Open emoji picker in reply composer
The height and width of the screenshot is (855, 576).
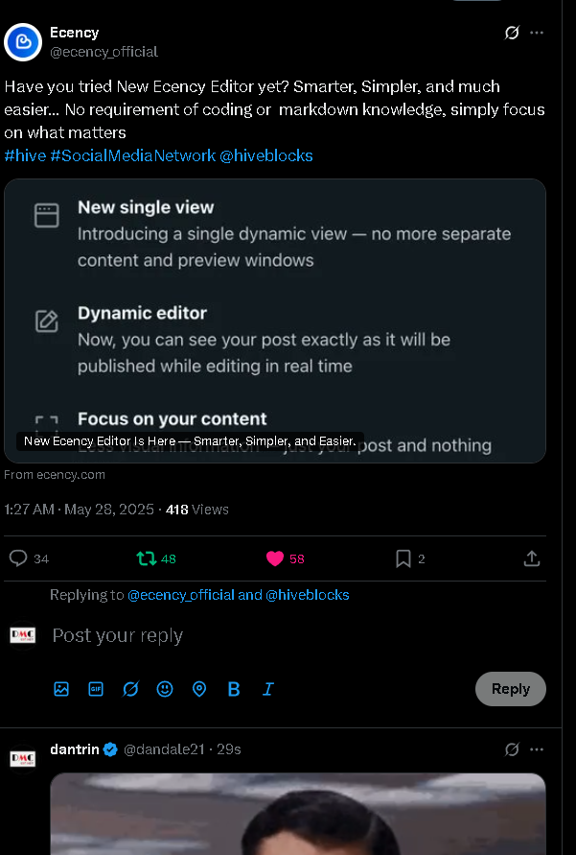pos(165,689)
